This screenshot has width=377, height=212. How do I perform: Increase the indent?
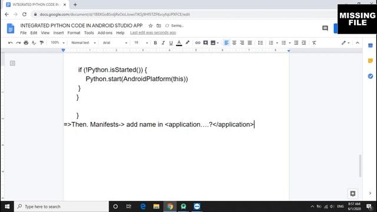point(304,43)
